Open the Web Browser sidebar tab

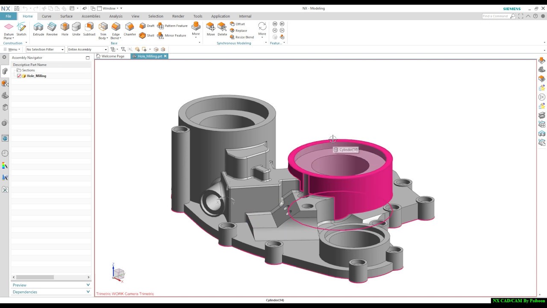click(5, 138)
